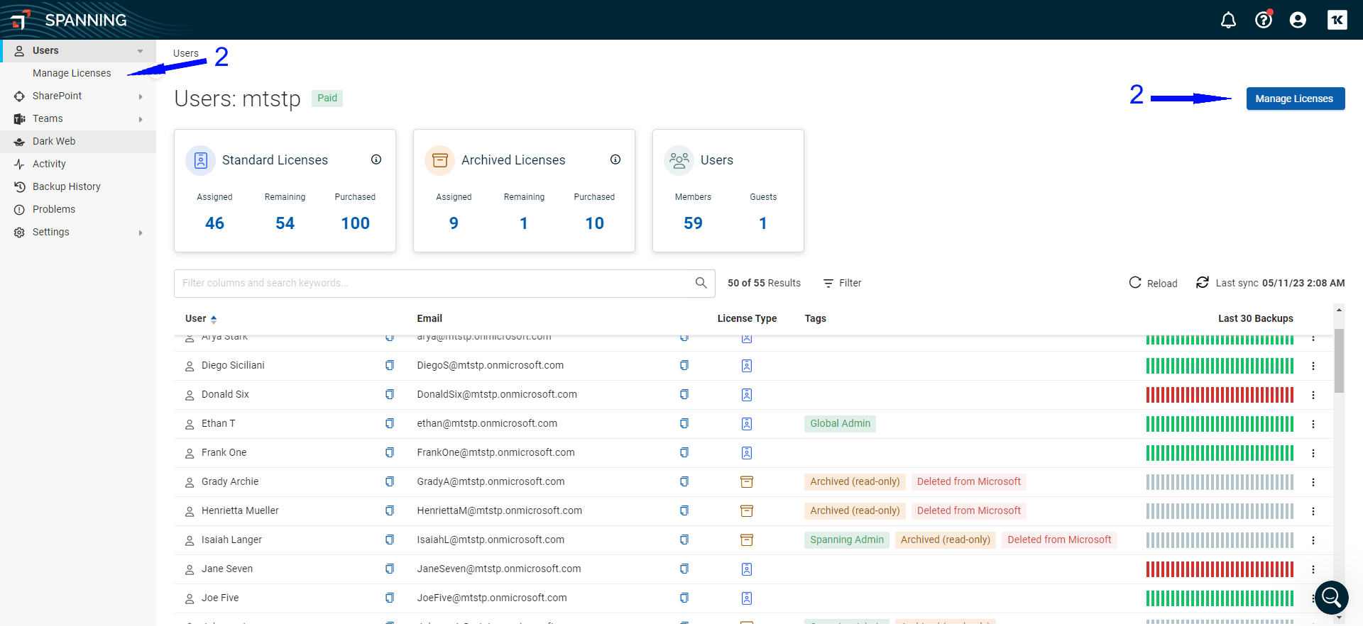The image size is (1363, 626).
Task: Click the Standard Licenses remaining count 54
Action: point(285,223)
